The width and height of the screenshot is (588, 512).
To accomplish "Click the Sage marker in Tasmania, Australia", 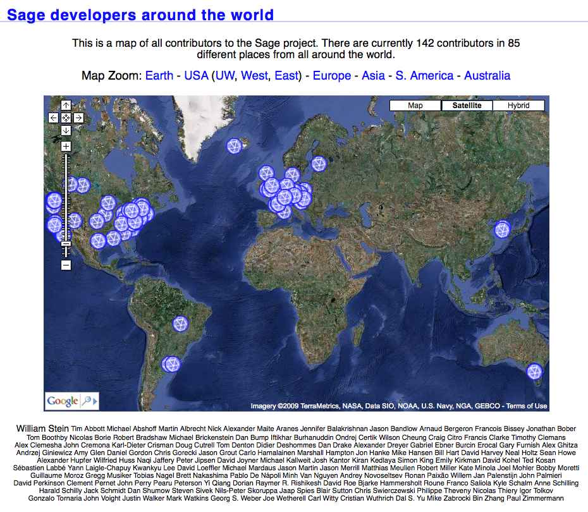I will click(x=535, y=371).
